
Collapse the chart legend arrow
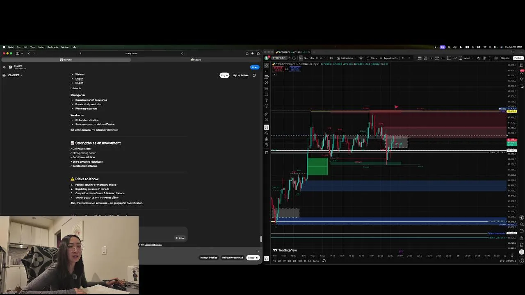pos(275,74)
